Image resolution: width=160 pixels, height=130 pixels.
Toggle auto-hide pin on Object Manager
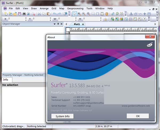(58, 24)
